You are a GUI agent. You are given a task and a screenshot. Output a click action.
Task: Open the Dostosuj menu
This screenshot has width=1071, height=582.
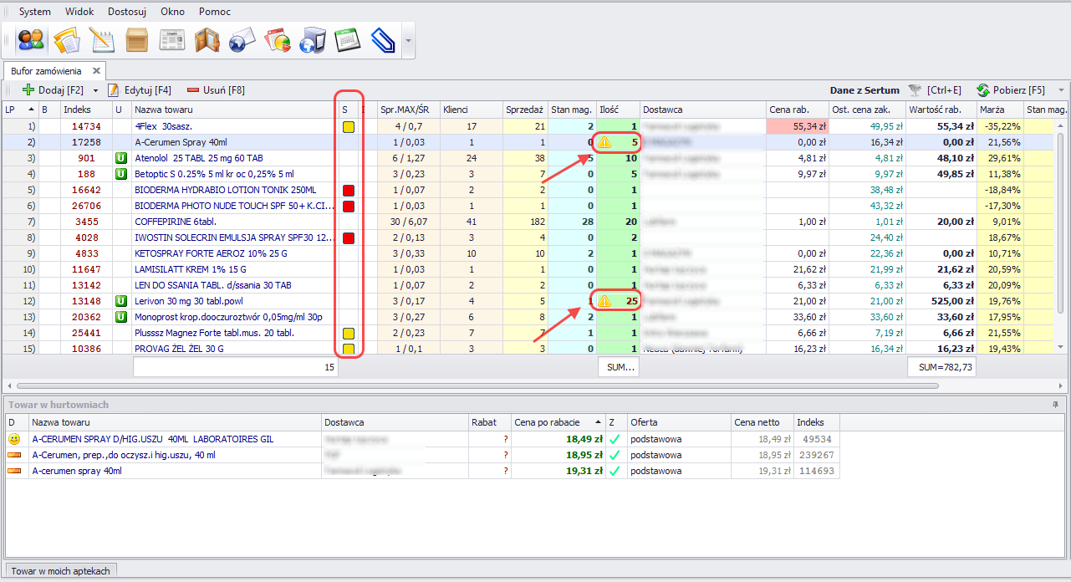tap(126, 12)
